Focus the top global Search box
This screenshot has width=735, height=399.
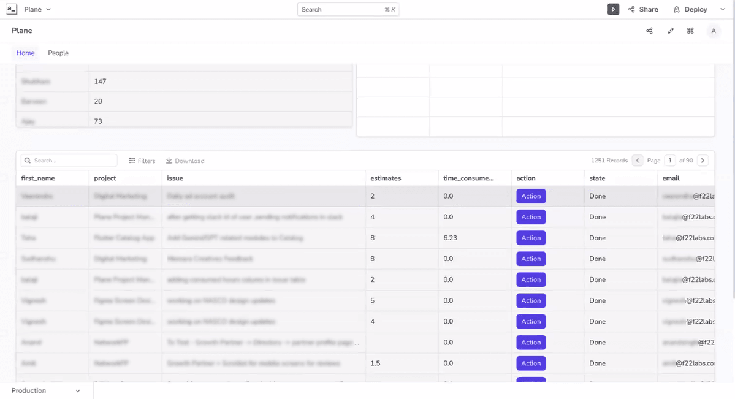point(348,9)
